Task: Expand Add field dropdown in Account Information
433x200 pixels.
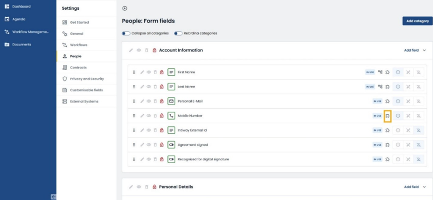Action: [412, 50]
